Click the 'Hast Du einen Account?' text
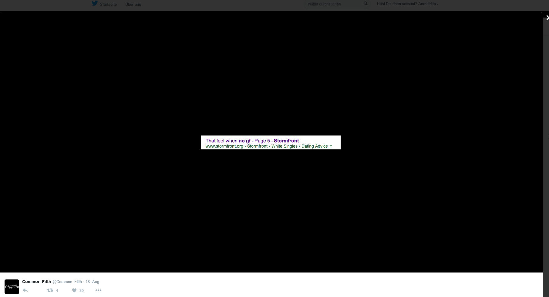The height and width of the screenshot is (297, 549). pos(397,4)
